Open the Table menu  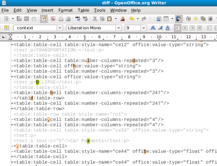[x=83, y=10]
